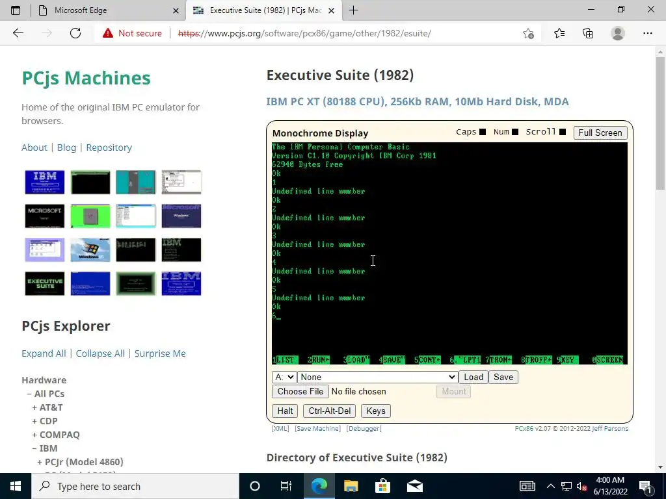Go back to the previous page
The height and width of the screenshot is (499, 666).
[18, 33]
